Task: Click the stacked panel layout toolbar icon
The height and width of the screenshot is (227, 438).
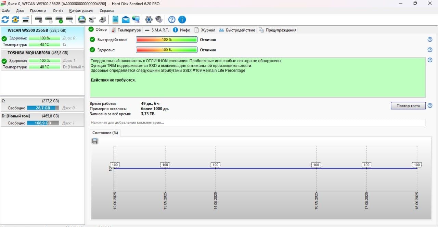Action: 26,20
